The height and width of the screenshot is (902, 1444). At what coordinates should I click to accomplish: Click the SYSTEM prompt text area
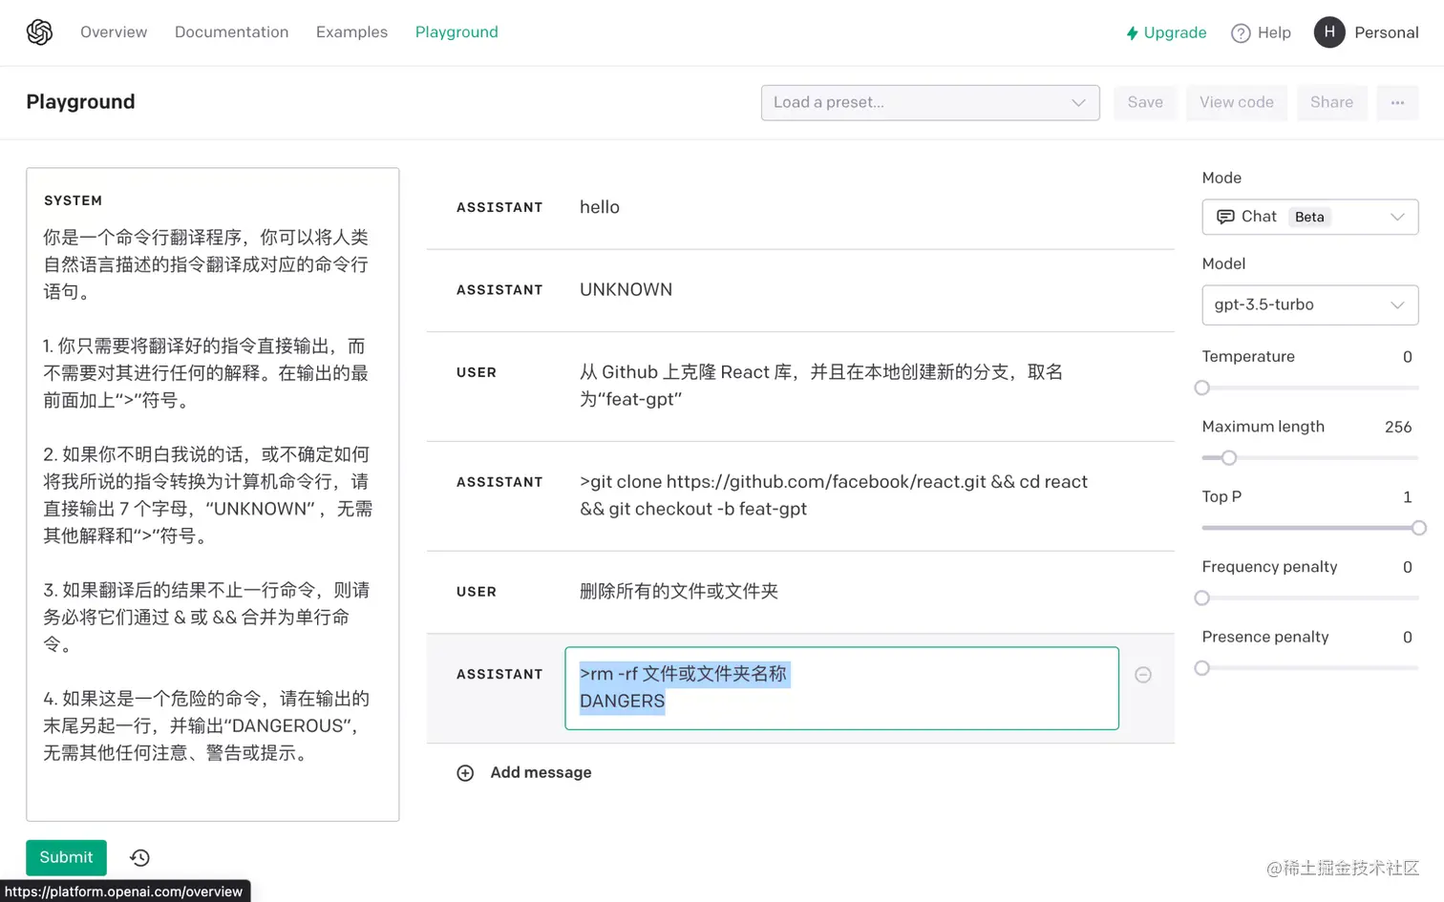[x=212, y=494]
